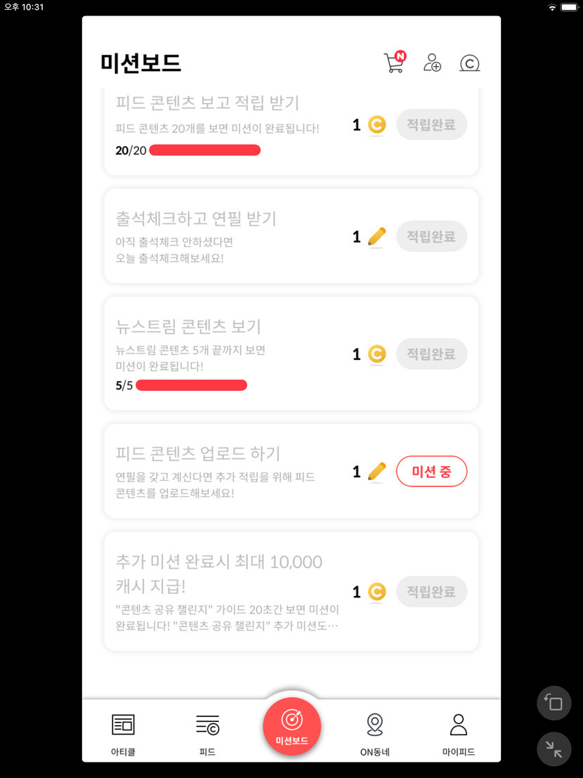Tap 적립완료 button for newstream content mission
This screenshot has height=778, width=583.
pos(431,354)
